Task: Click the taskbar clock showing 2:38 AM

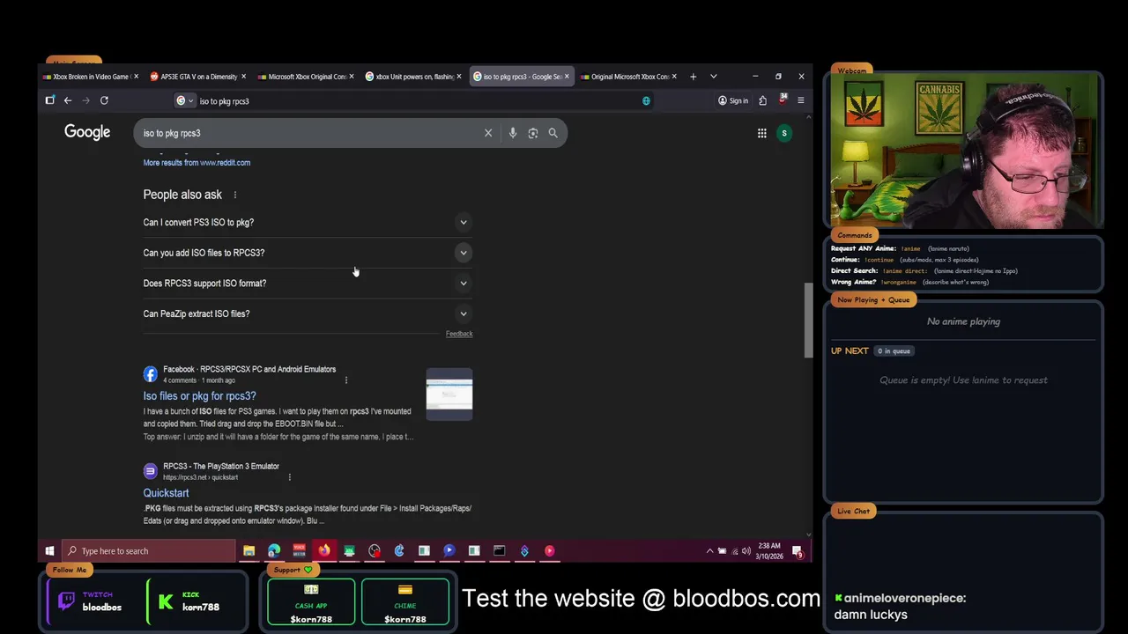Action: pyautogui.click(x=769, y=551)
